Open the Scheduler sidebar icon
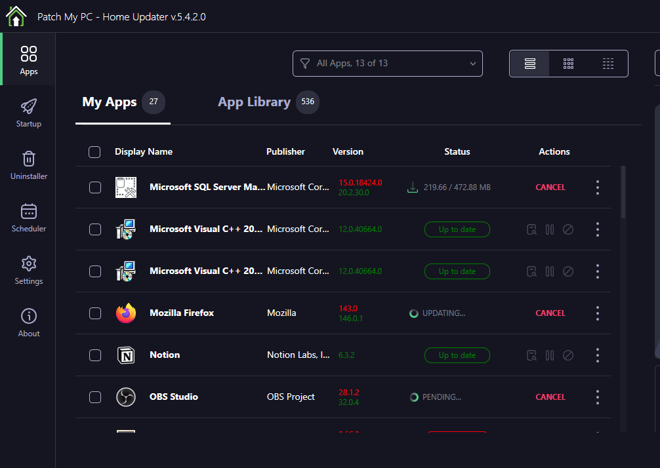Screen dimensions: 660x468 [x=28, y=218]
